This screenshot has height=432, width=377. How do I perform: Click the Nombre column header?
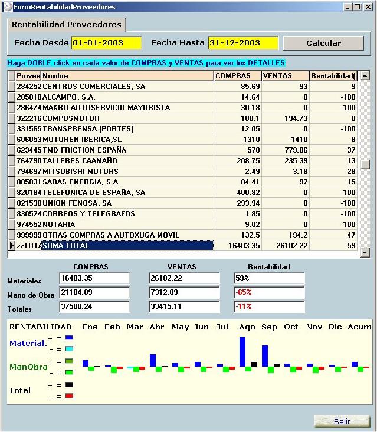pyautogui.click(x=127, y=76)
